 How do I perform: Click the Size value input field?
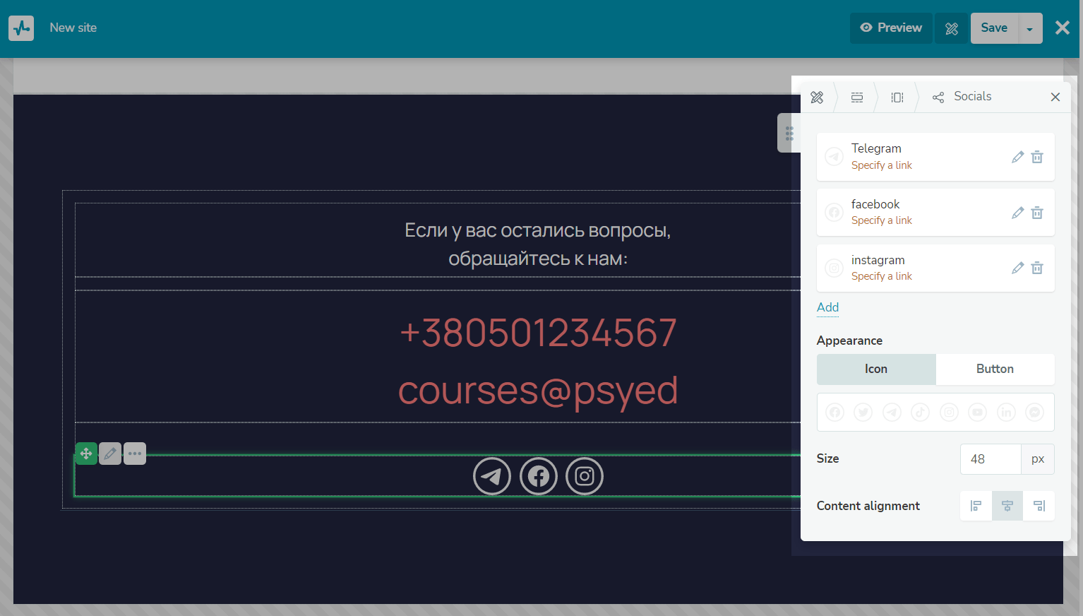coord(990,459)
